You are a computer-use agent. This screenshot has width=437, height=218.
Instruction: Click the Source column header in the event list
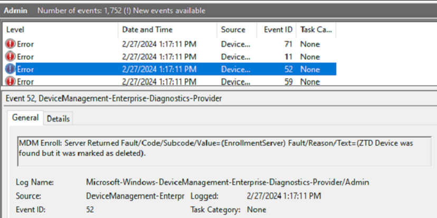coord(233,30)
